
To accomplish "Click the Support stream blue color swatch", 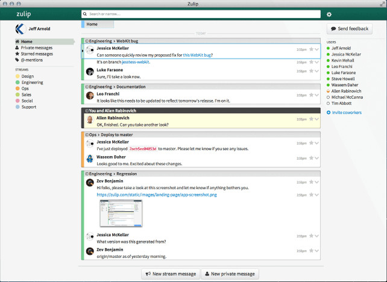I will coord(17,107).
